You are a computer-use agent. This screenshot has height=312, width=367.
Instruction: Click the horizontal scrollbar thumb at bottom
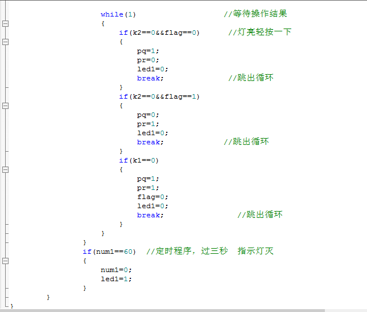coord(162,310)
